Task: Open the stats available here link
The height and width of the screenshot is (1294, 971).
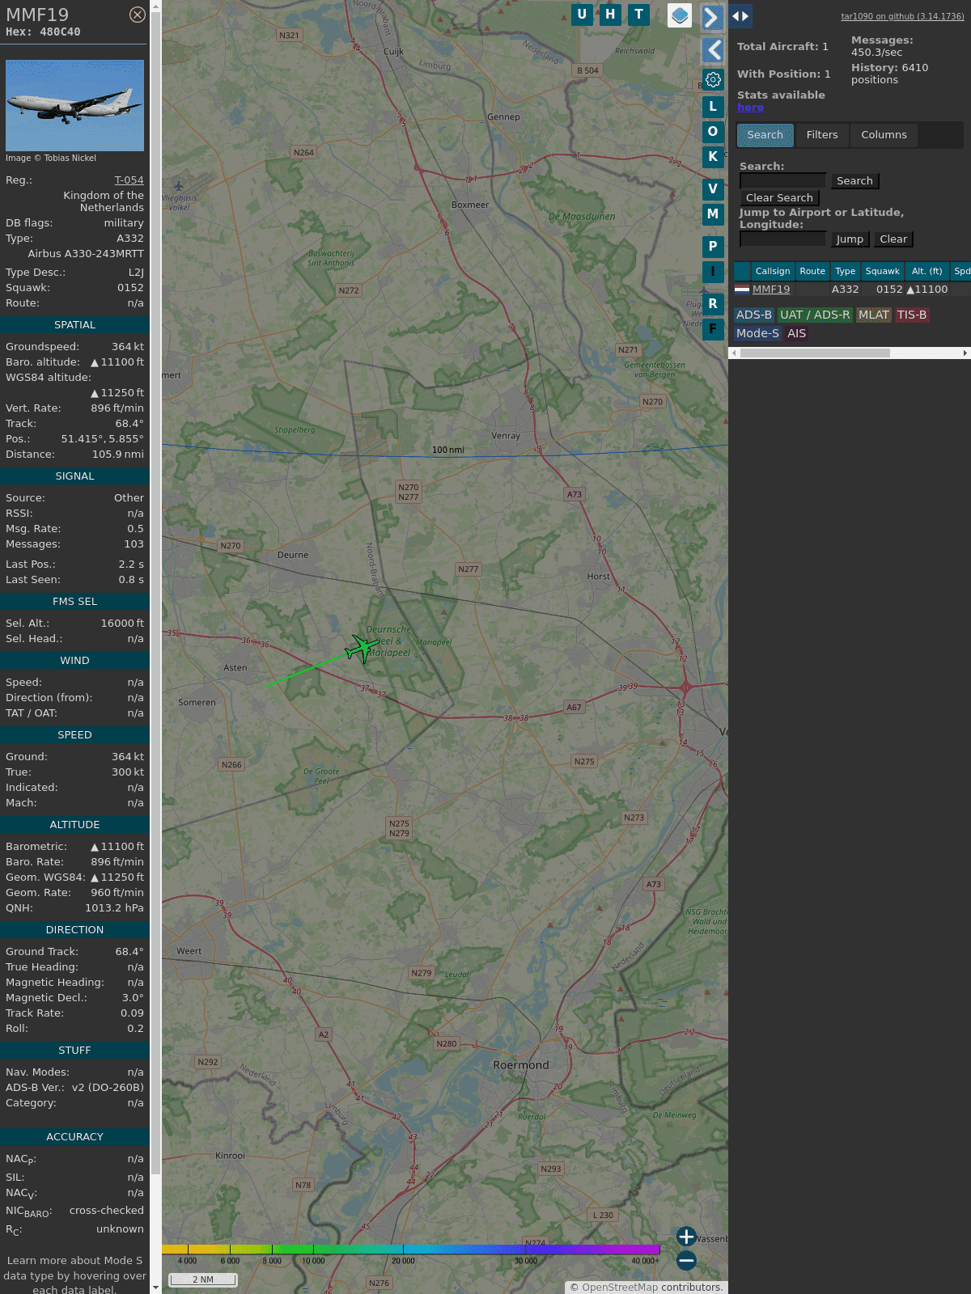Action: [x=750, y=108]
